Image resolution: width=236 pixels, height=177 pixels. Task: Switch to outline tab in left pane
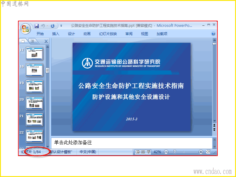click(x=32, y=41)
